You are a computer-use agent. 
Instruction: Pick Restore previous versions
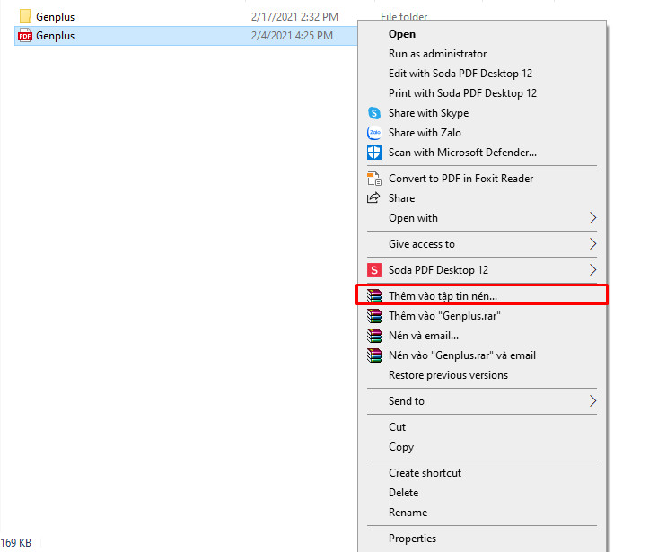pos(448,375)
